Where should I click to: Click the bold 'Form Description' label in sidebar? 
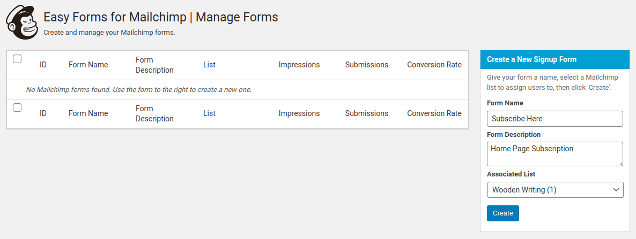pyautogui.click(x=514, y=134)
